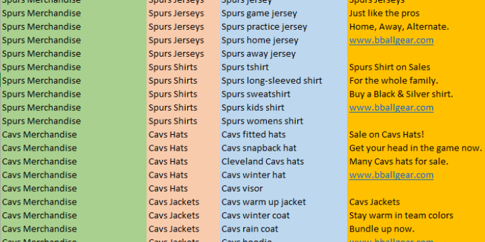The width and height of the screenshot is (485, 242).
Task: Select the 'Cavs warm up jacket' cell
Action: point(283,202)
